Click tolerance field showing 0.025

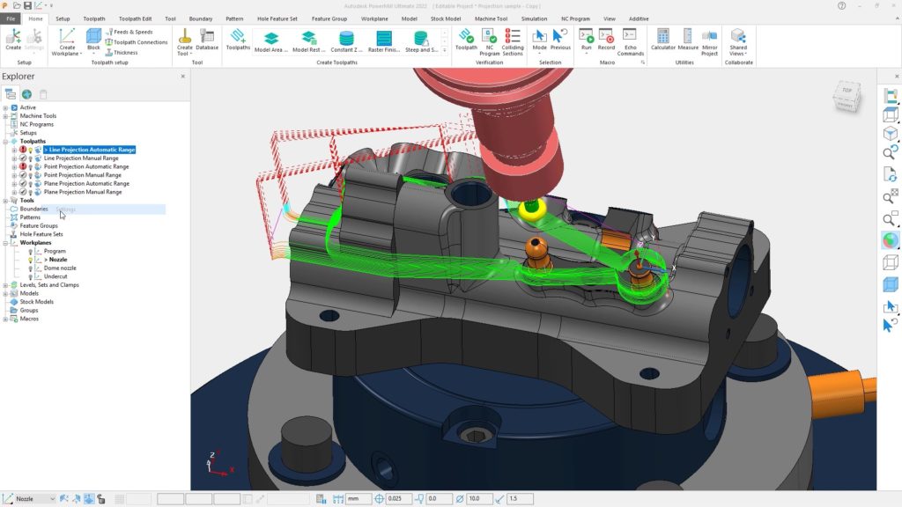pos(398,499)
